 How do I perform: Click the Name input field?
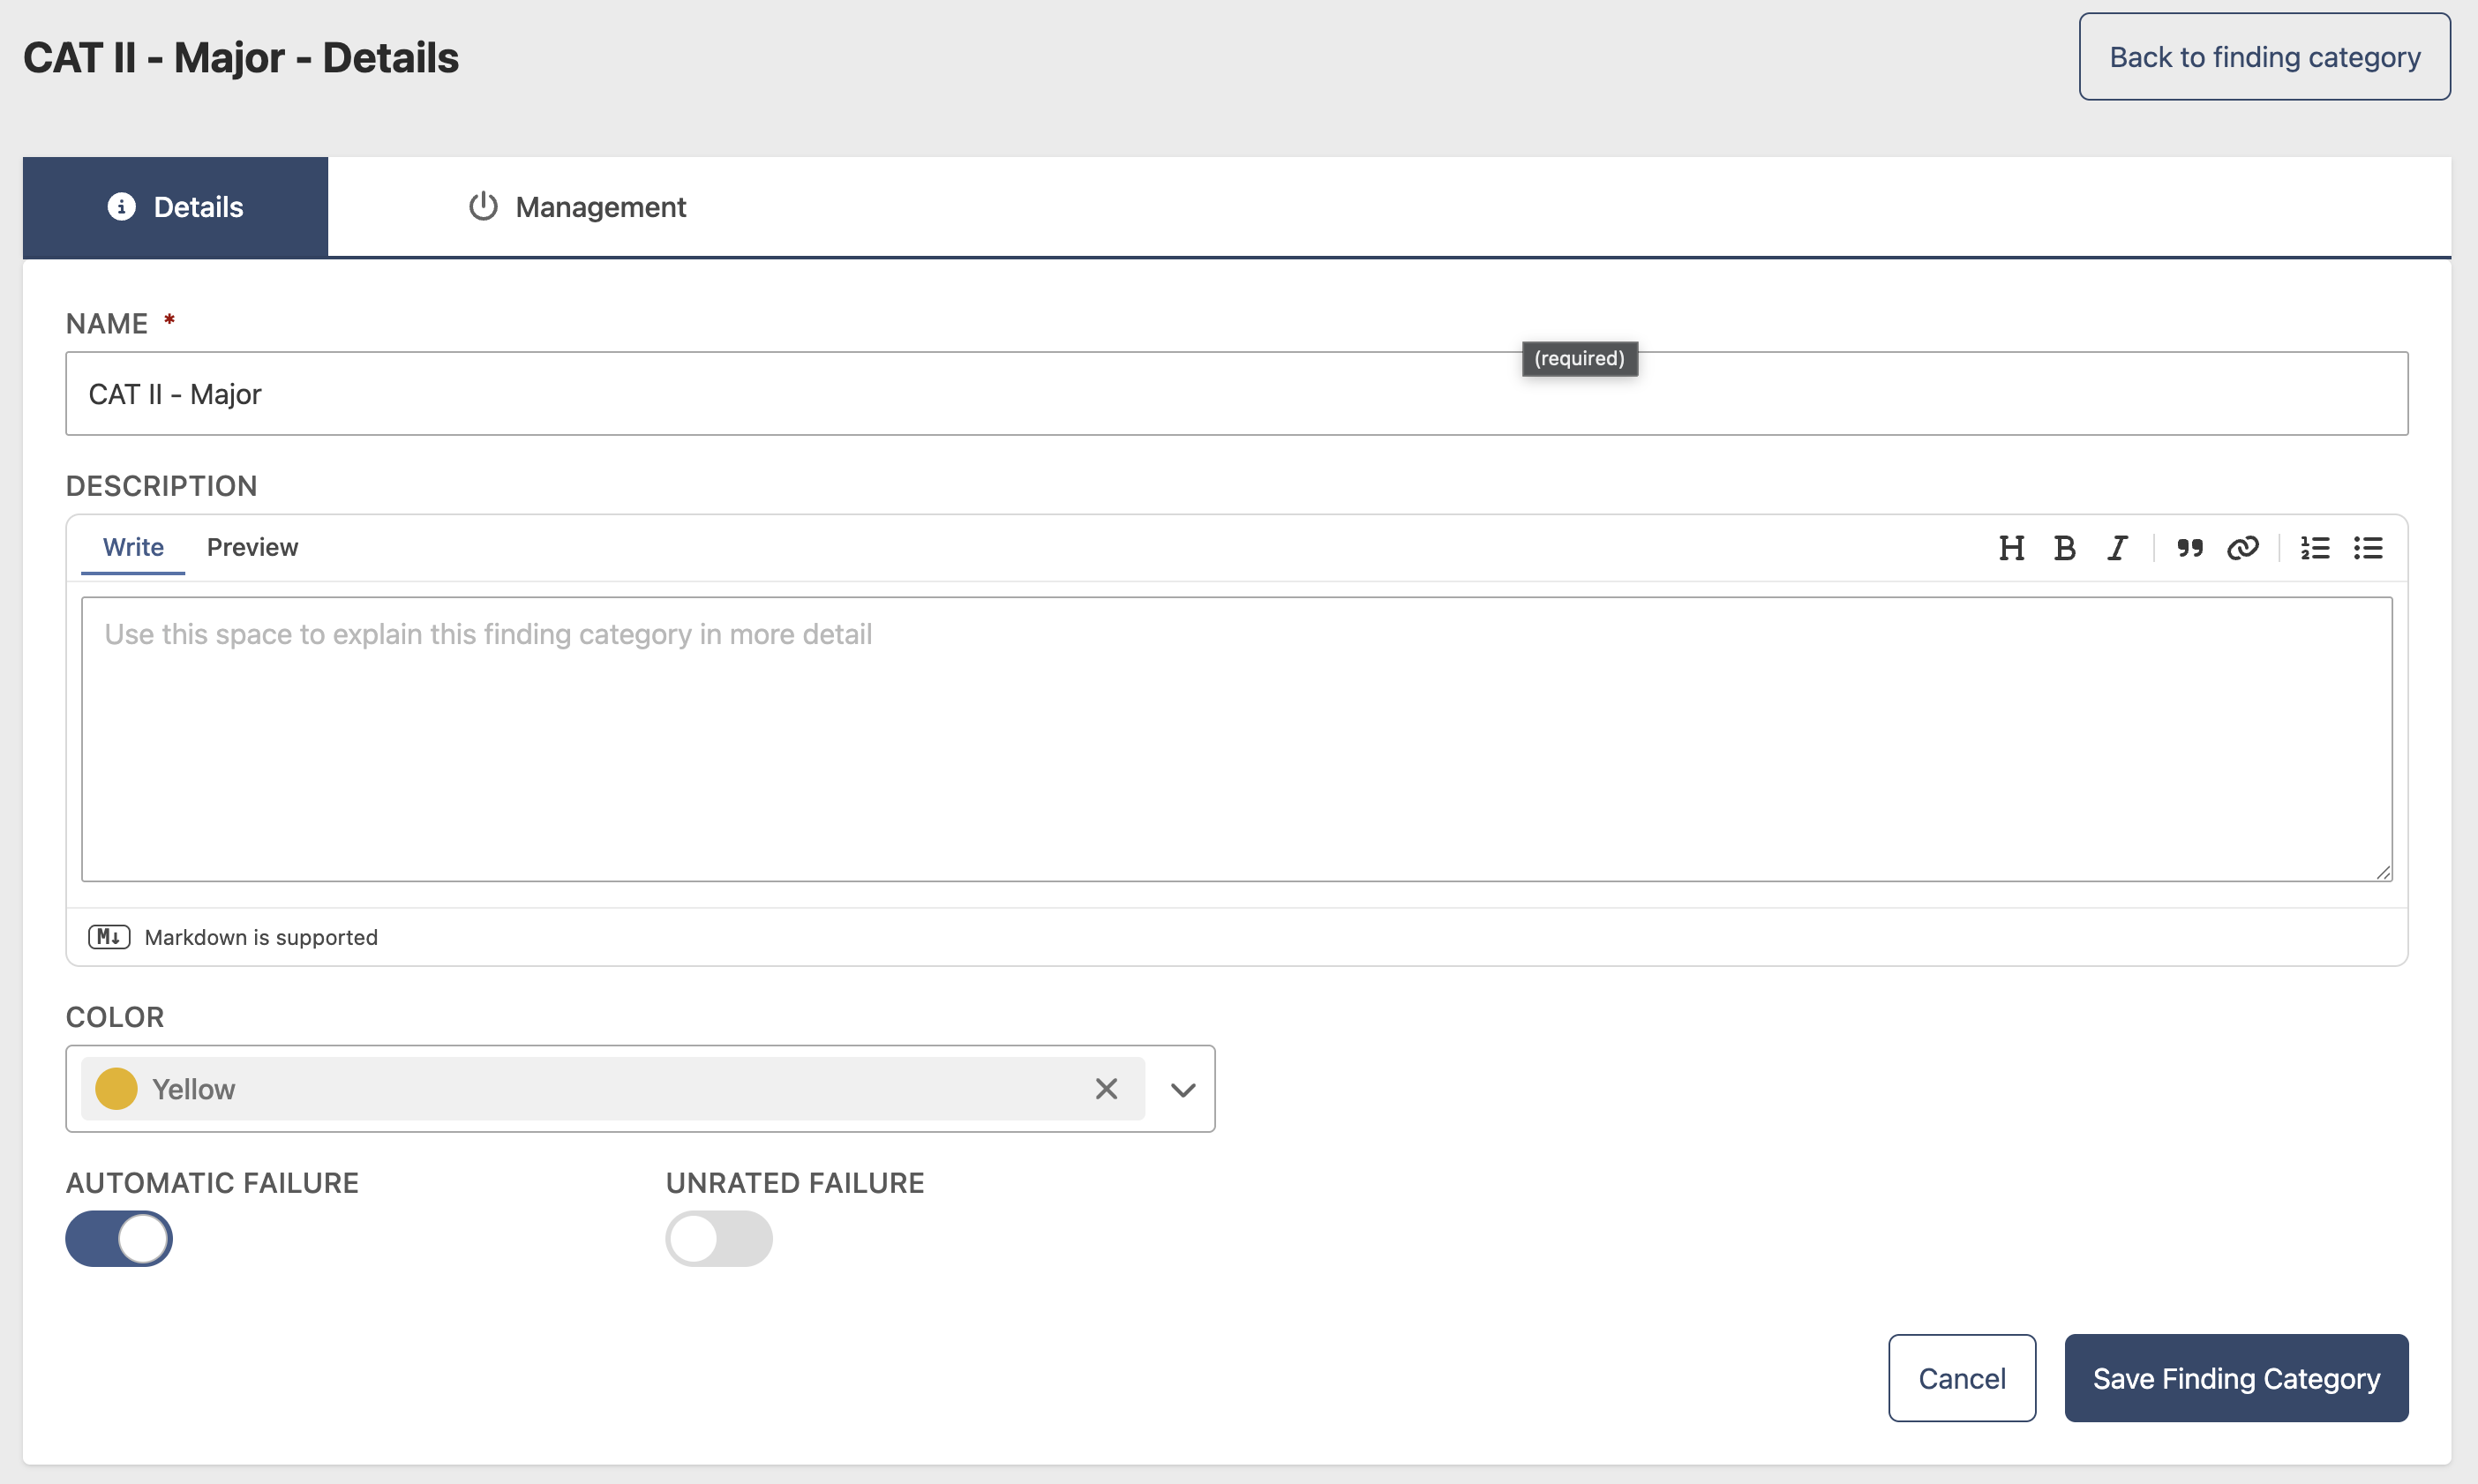[x=1237, y=394]
